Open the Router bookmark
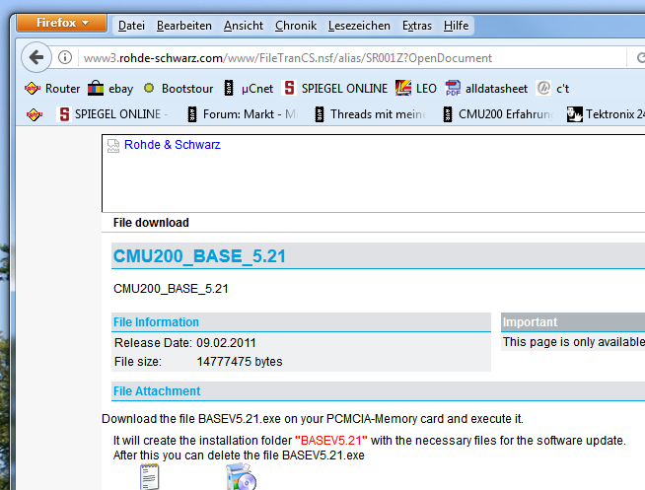Screen dimensions: 645x490 [x=52, y=89]
